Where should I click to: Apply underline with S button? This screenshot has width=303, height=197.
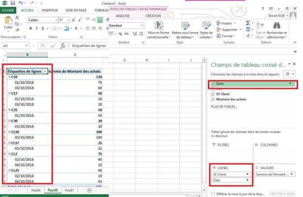pos(43,29)
